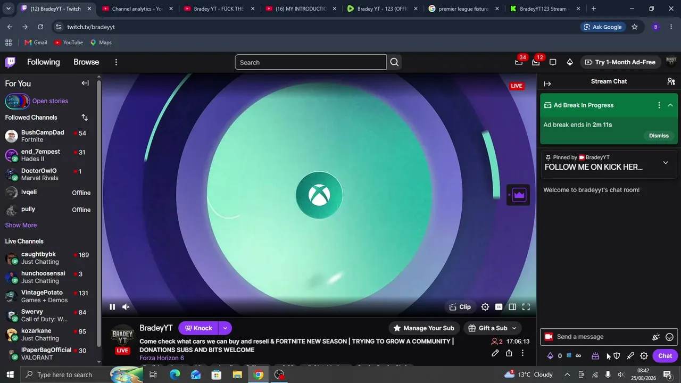
Task: Click the Knock button
Action: tap(198, 328)
